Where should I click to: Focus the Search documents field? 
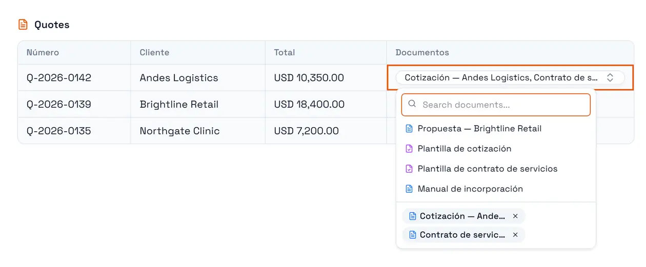(x=496, y=105)
